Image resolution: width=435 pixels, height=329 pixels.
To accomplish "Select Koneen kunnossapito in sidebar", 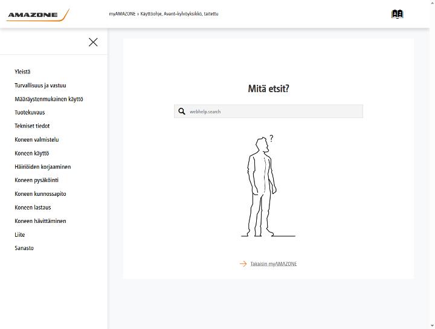I will (x=40, y=193).
